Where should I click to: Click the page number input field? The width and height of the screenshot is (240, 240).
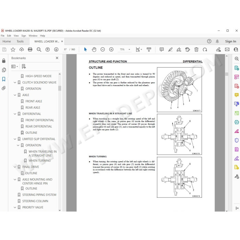tap(65, 49)
